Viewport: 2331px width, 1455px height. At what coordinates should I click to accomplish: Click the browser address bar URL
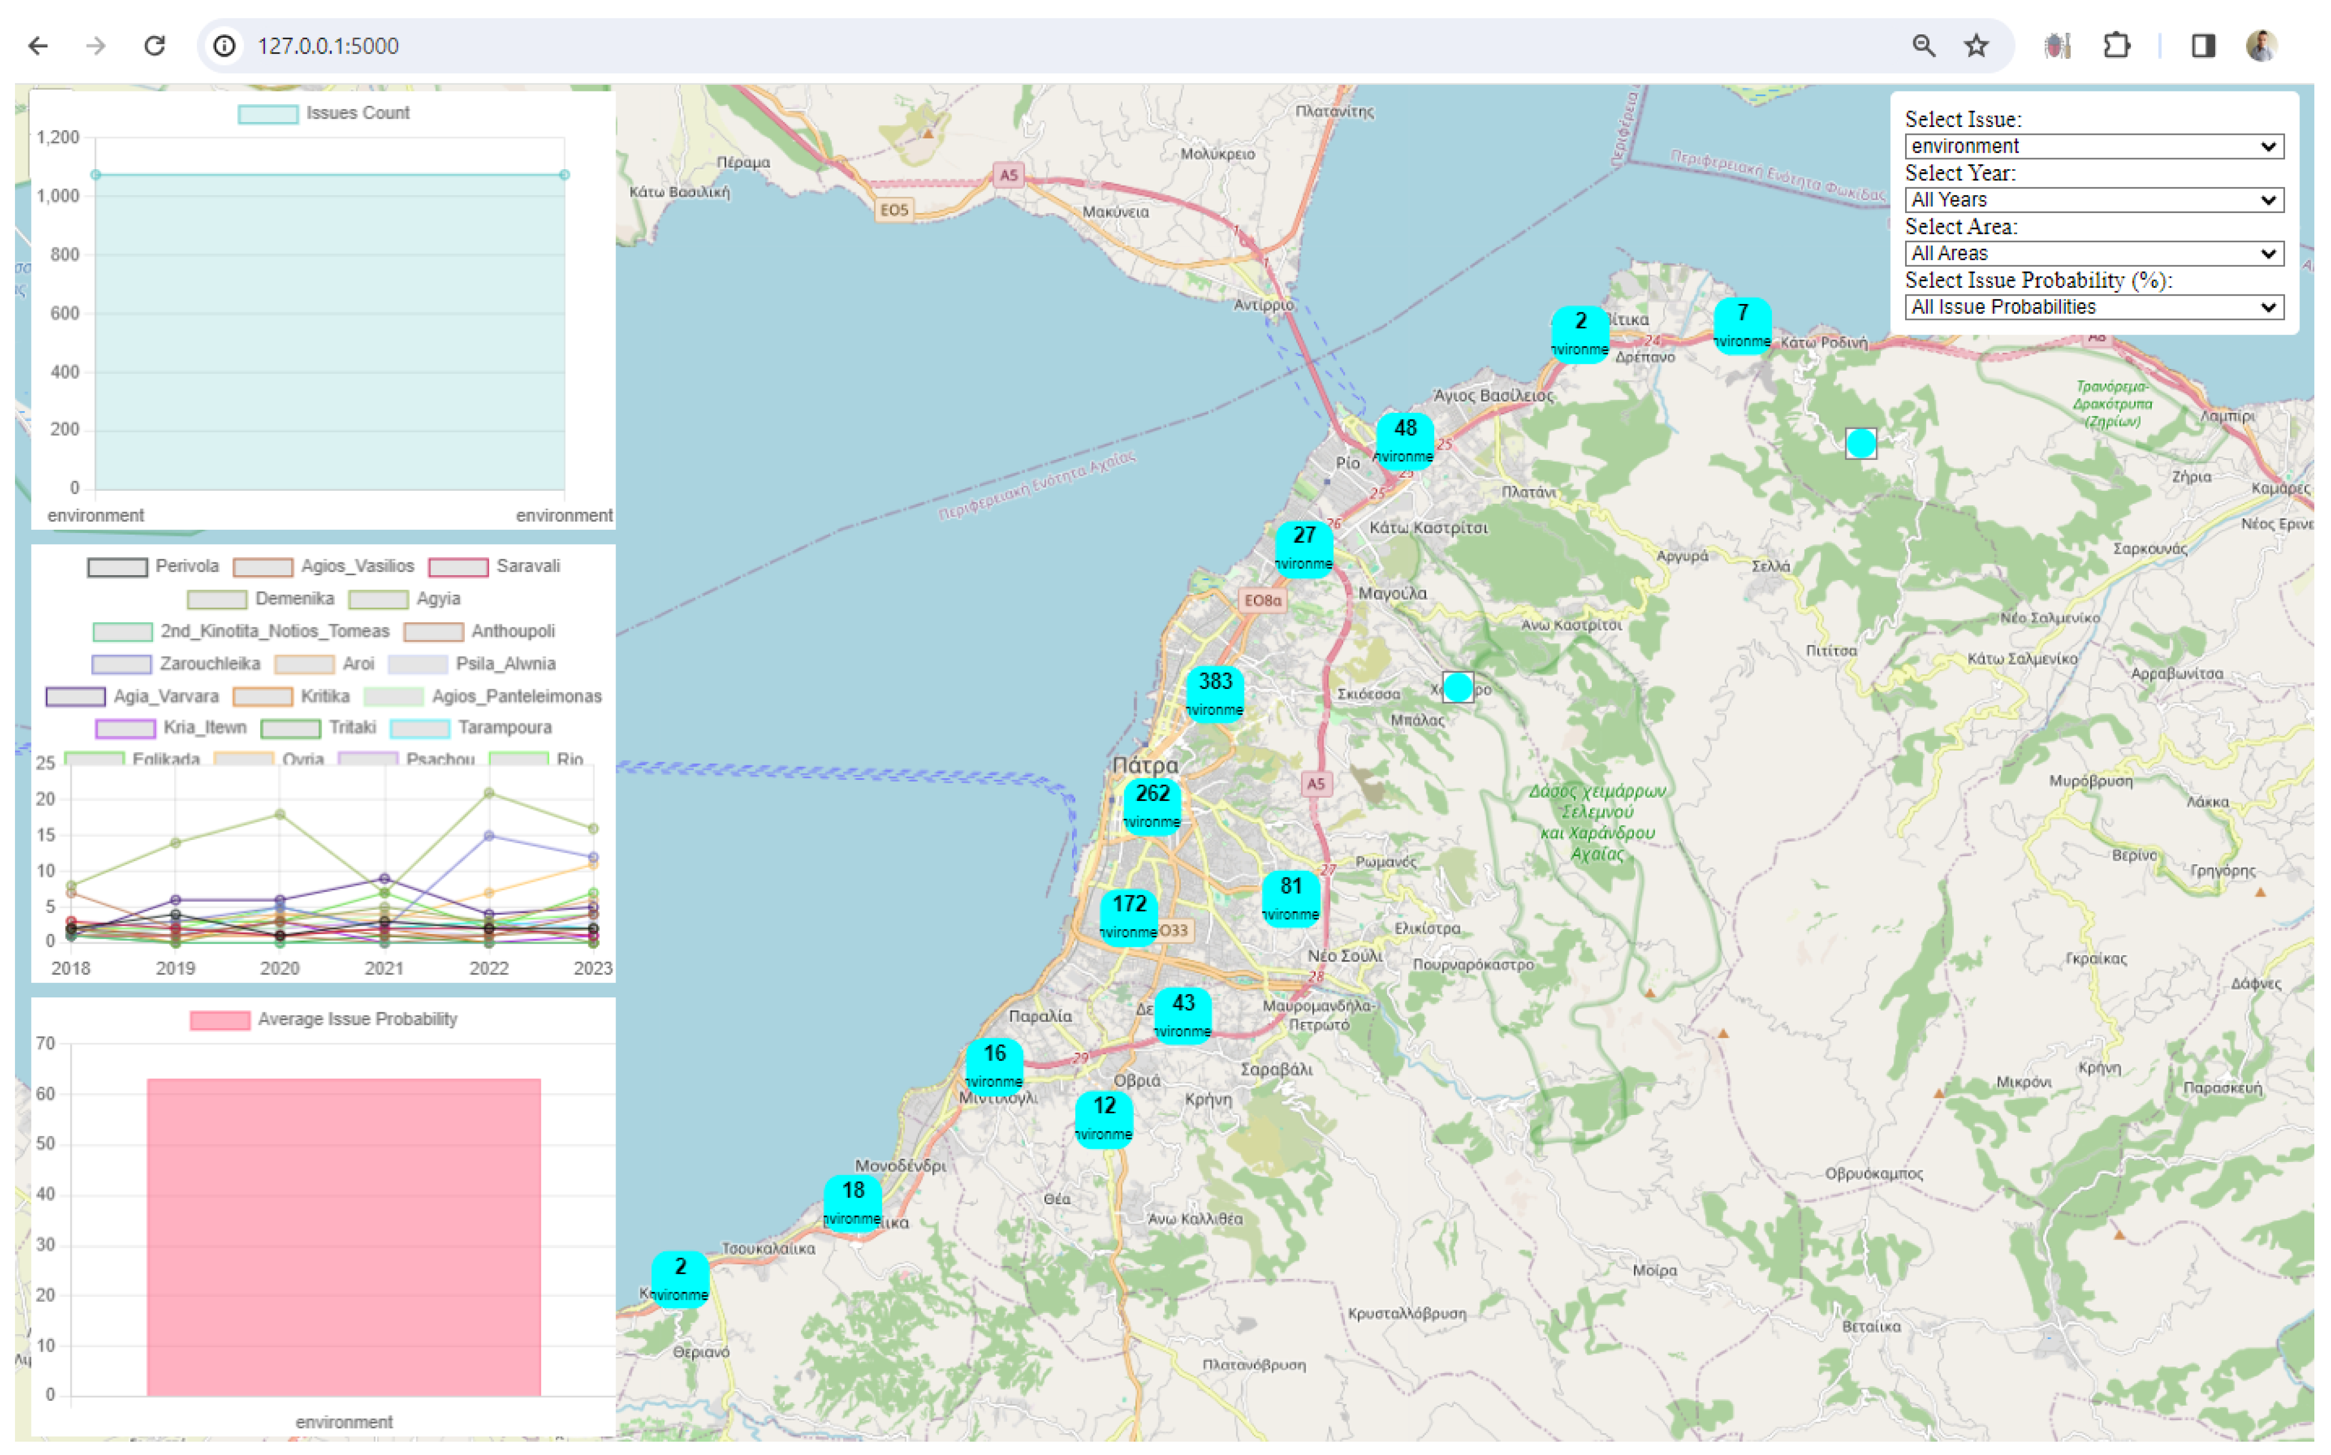(x=328, y=45)
